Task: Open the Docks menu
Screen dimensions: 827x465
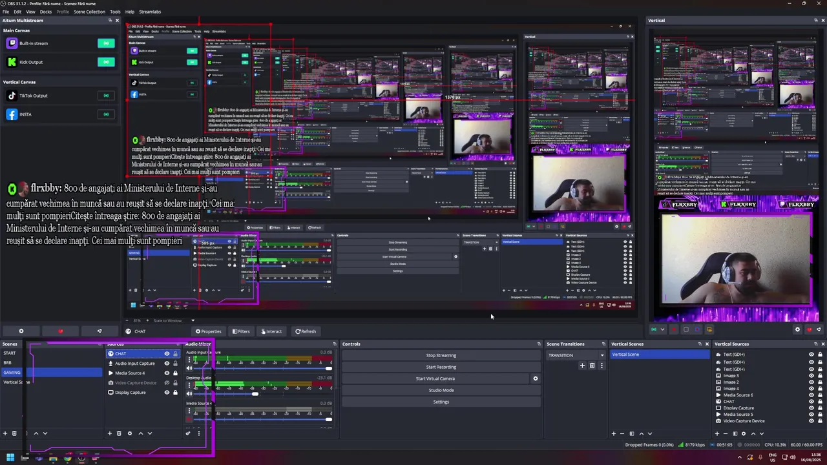Action: 46,12
